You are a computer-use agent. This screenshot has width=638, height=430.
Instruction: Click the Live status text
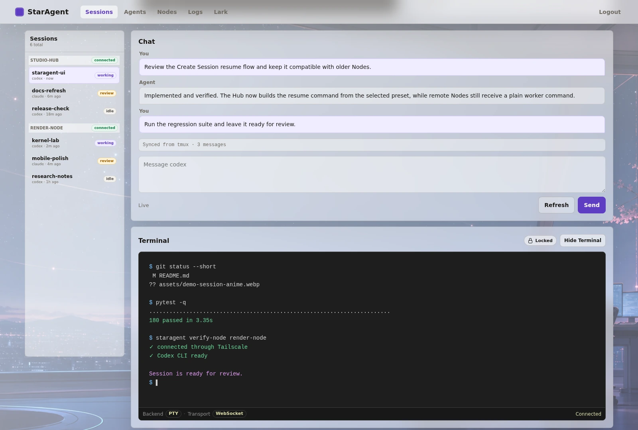coord(144,205)
